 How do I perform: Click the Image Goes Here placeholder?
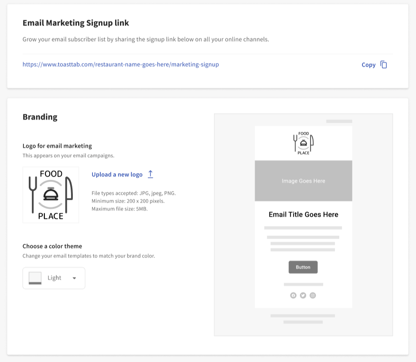click(x=303, y=181)
